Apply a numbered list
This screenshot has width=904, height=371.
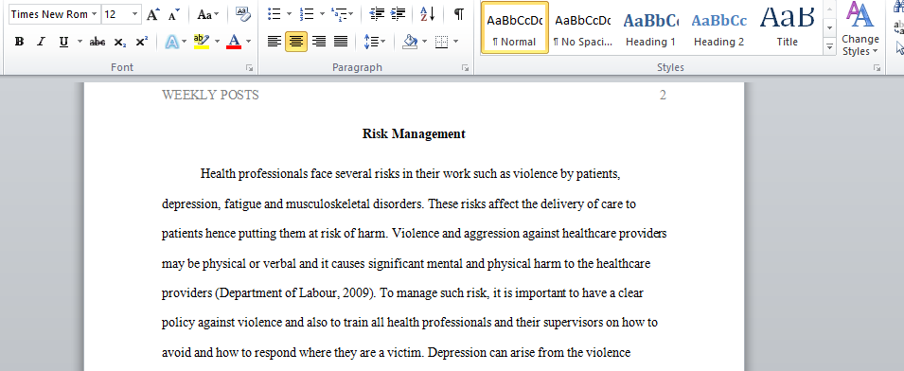point(306,14)
